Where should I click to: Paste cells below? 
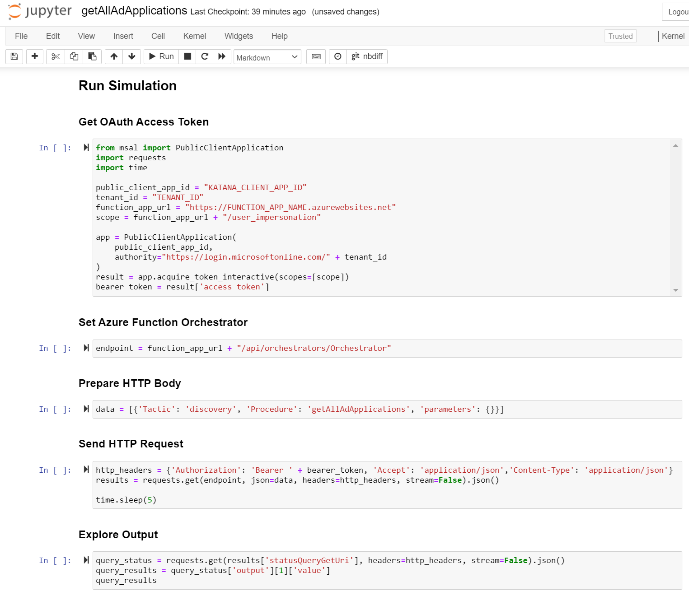(92, 56)
